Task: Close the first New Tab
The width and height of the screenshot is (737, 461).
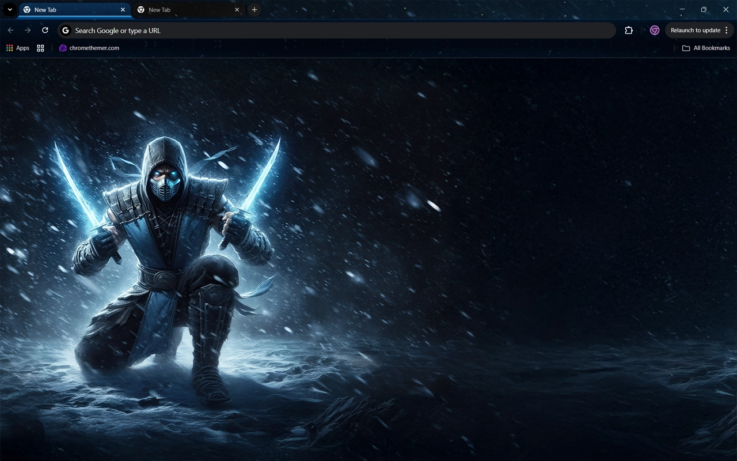Action: tap(123, 10)
